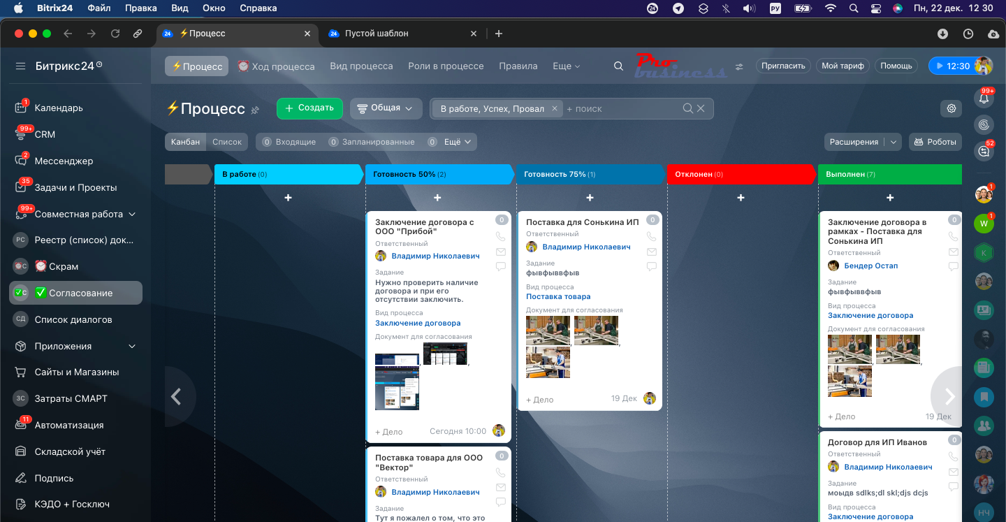Screen dimensions: 1006x522
Task: Pin the Процесс page with the pin icon
Action: tap(255, 110)
